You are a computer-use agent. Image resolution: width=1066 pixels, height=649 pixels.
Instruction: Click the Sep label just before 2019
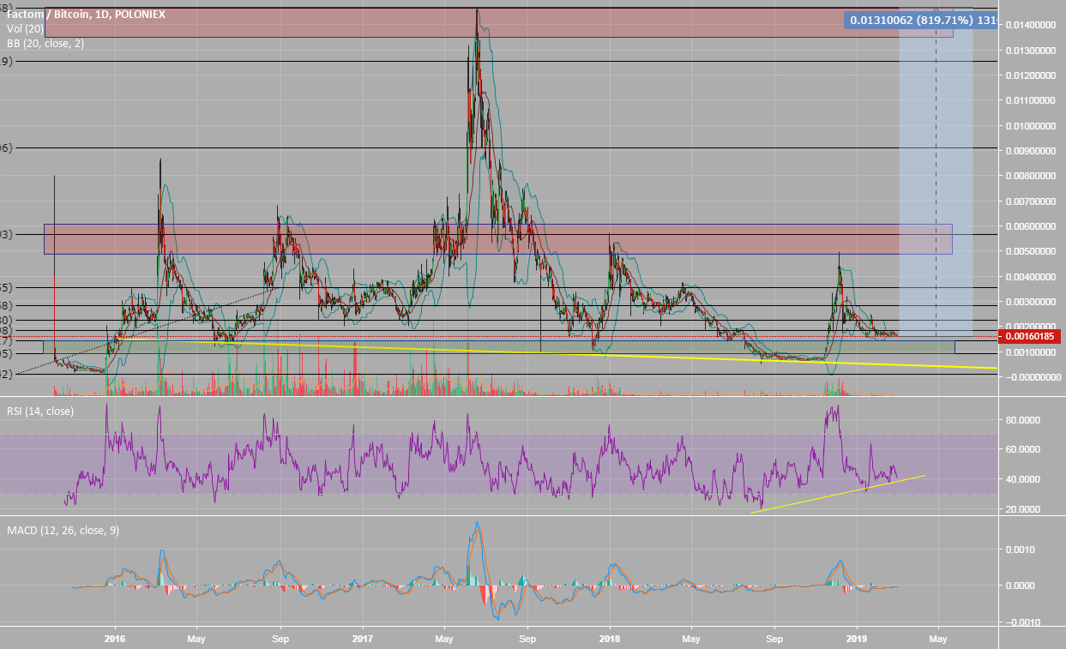click(x=775, y=639)
